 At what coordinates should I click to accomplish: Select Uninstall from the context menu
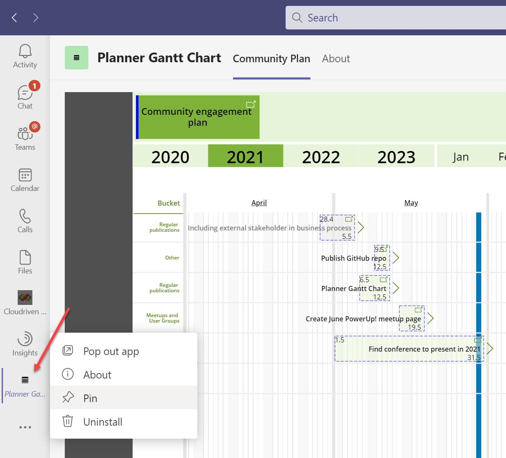click(103, 422)
